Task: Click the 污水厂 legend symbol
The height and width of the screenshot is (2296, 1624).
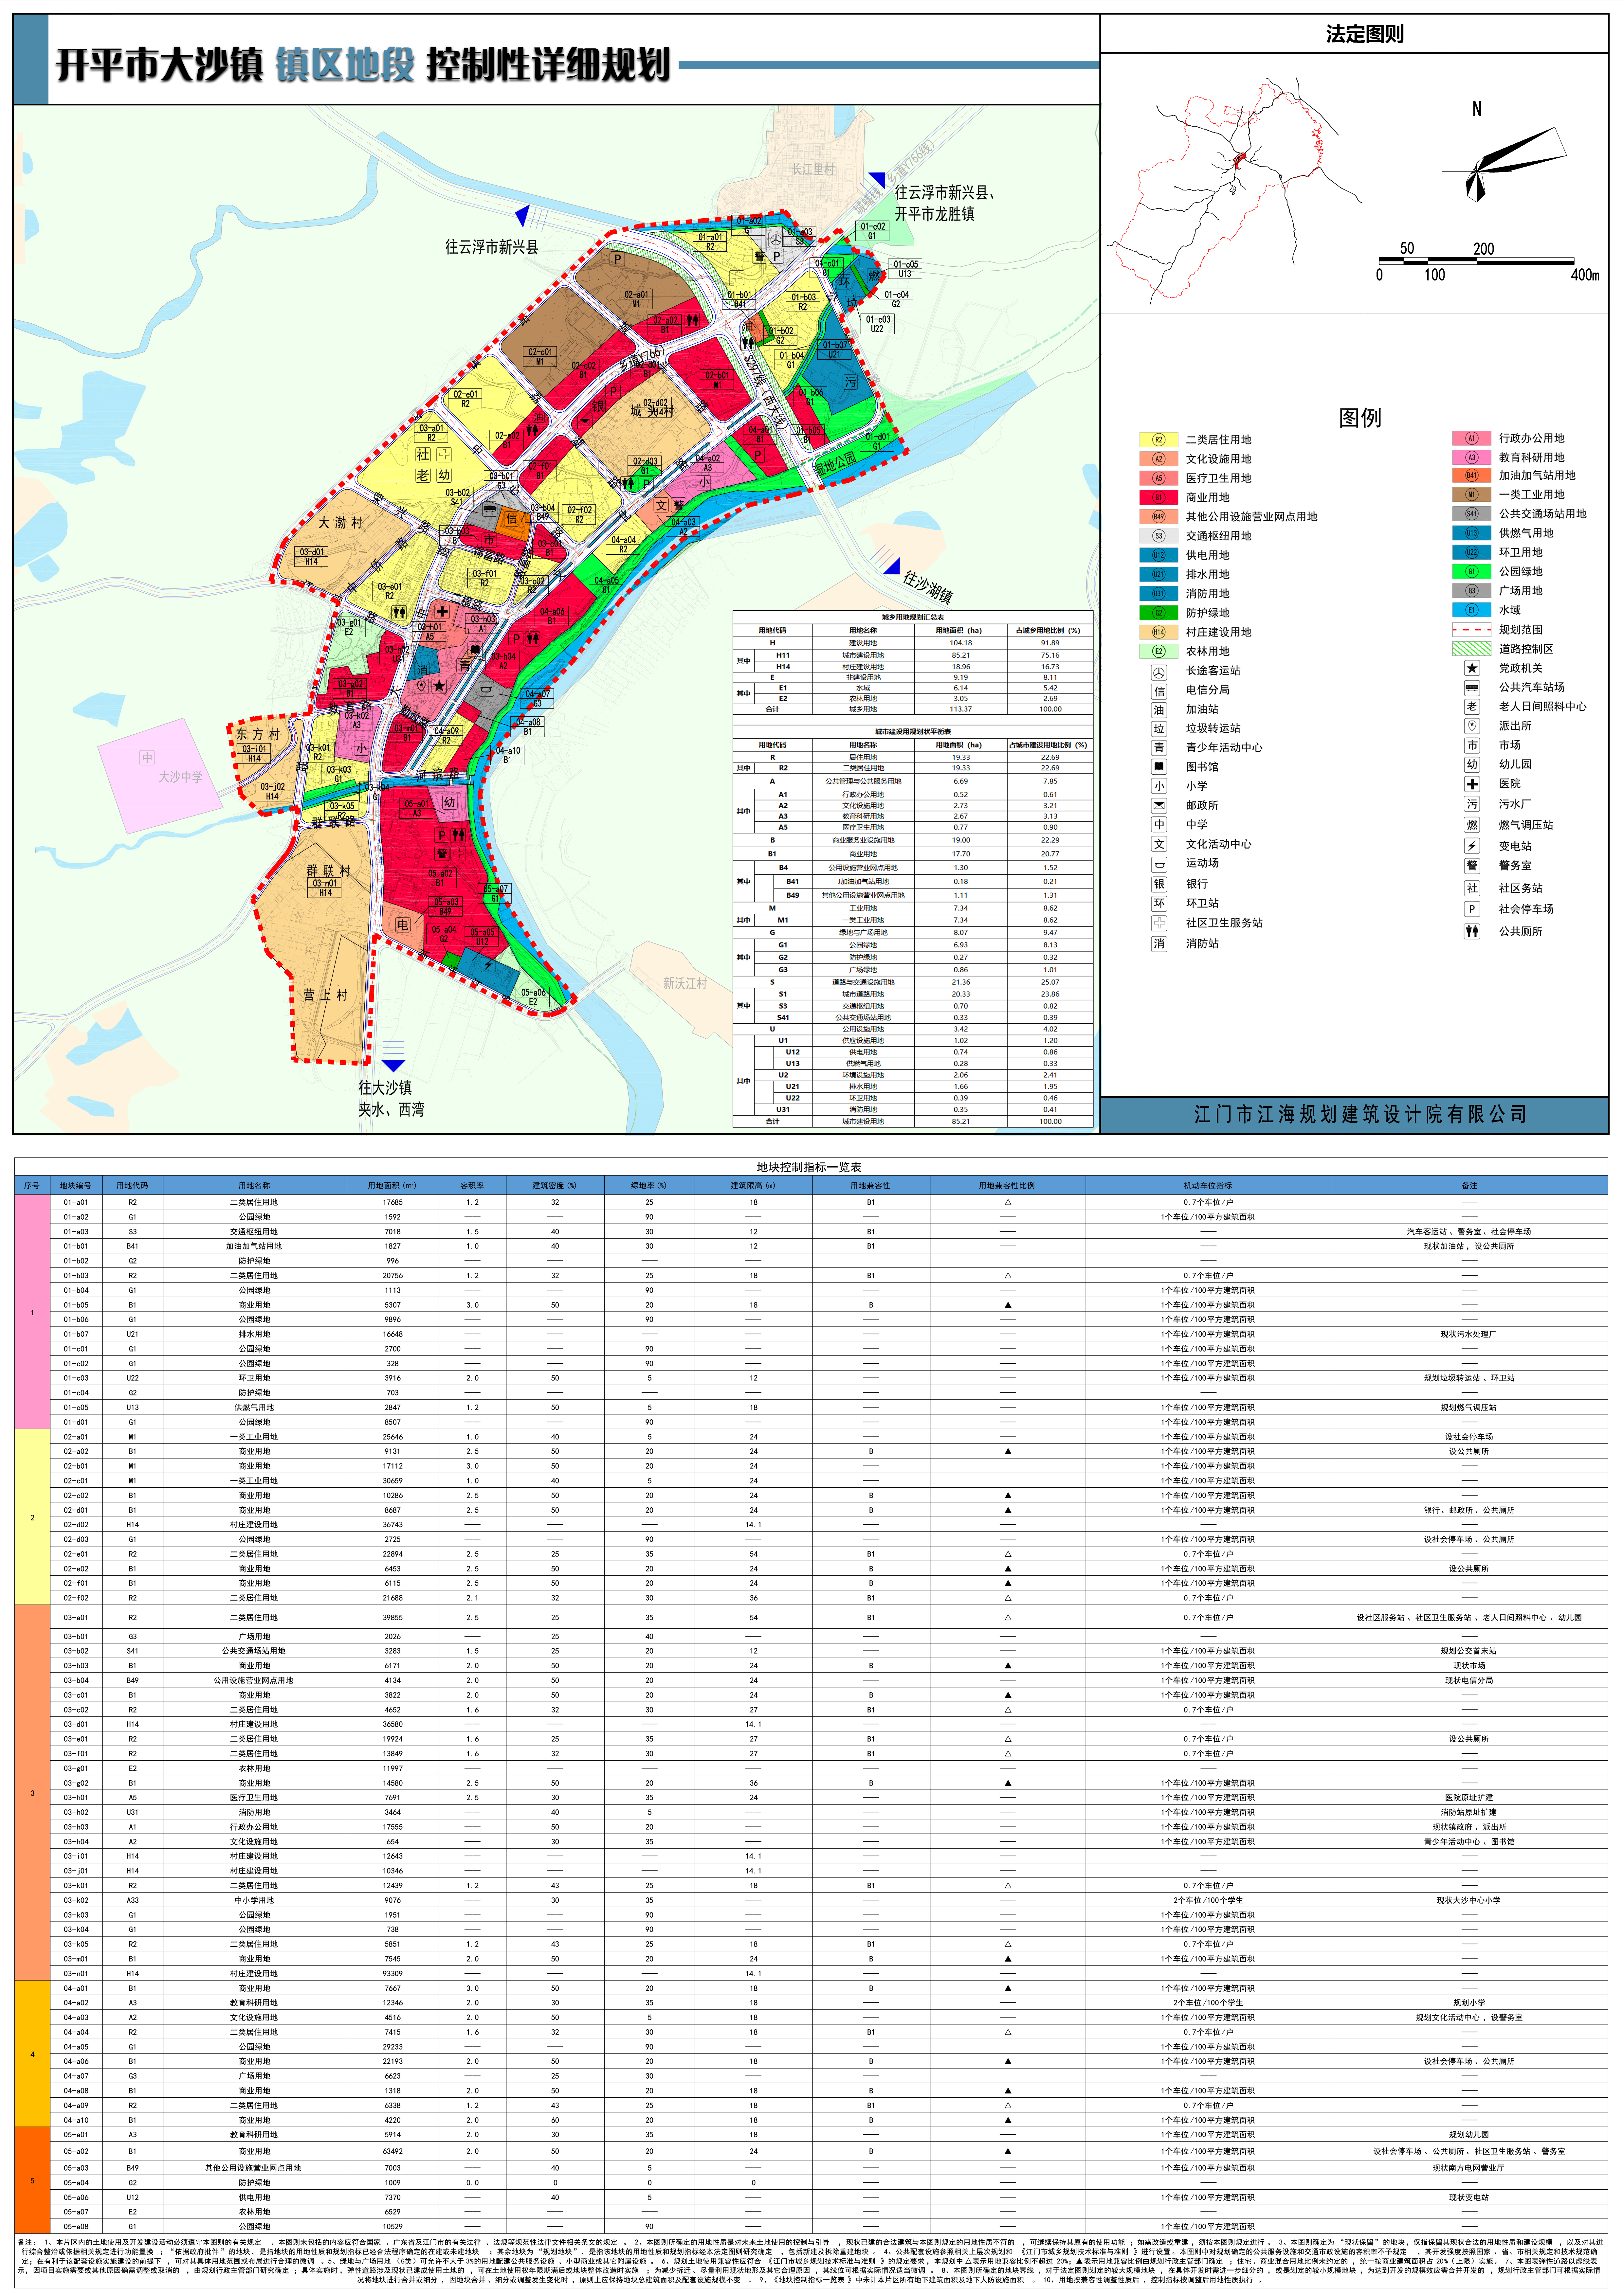Action: (1472, 804)
